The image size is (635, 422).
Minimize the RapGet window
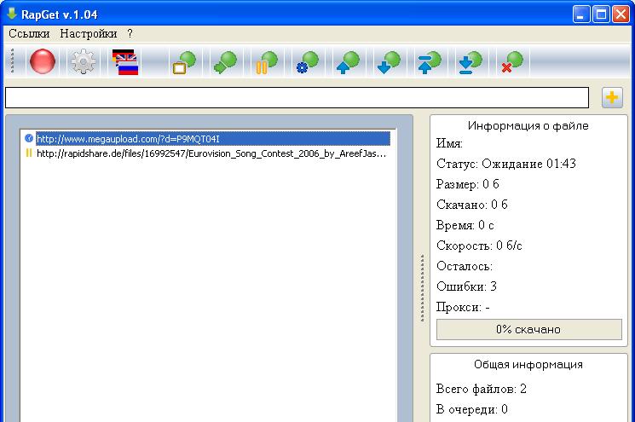[581, 14]
